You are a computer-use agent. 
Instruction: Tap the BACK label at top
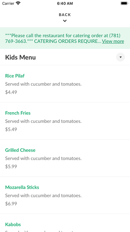[65, 15]
